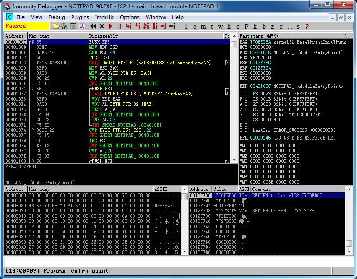Toggle the A flag value in registers
Image resolution: width=357 pixels, height=279 pixels.
coord(246,104)
